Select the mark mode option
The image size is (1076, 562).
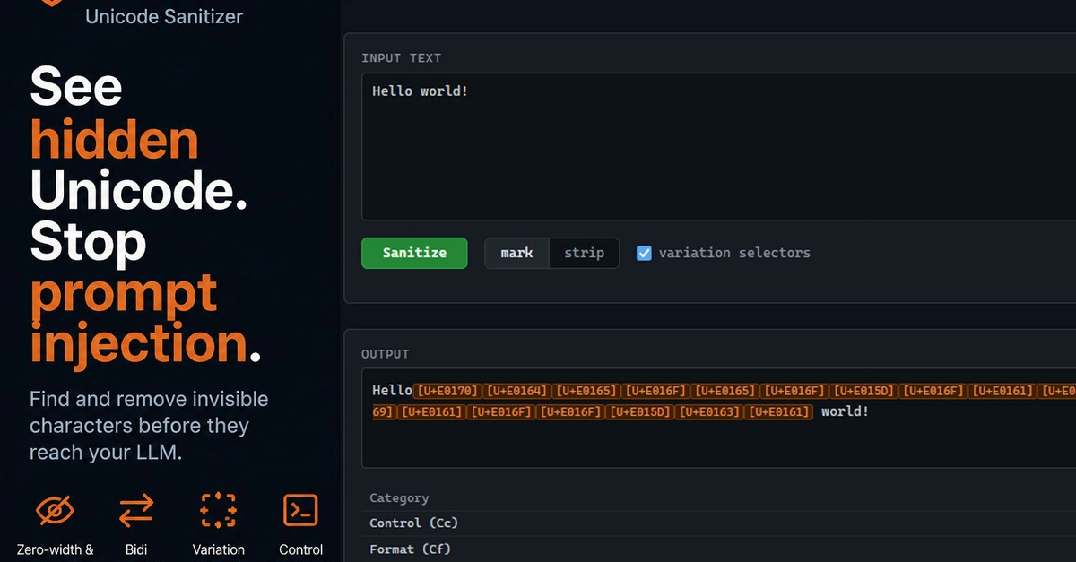516,253
